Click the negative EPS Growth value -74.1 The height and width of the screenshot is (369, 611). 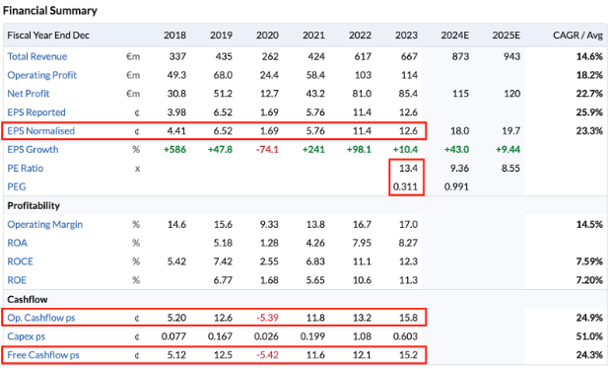tap(267, 149)
